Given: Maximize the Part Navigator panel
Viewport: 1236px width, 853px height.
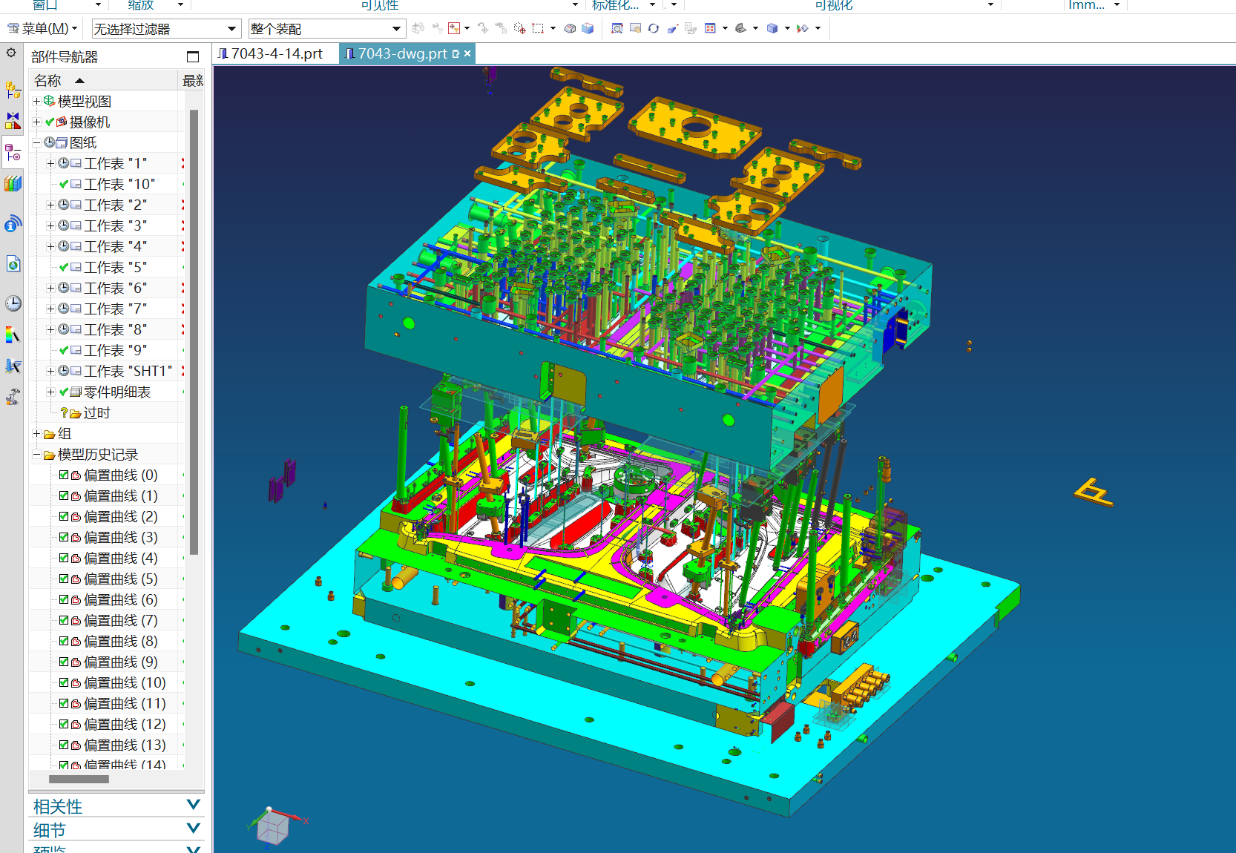Looking at the screenshot, I should (193, 56).
